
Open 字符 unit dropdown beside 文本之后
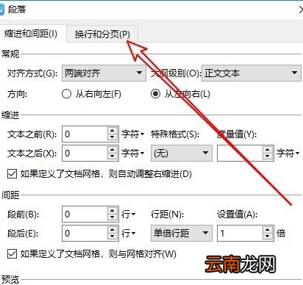132,154
